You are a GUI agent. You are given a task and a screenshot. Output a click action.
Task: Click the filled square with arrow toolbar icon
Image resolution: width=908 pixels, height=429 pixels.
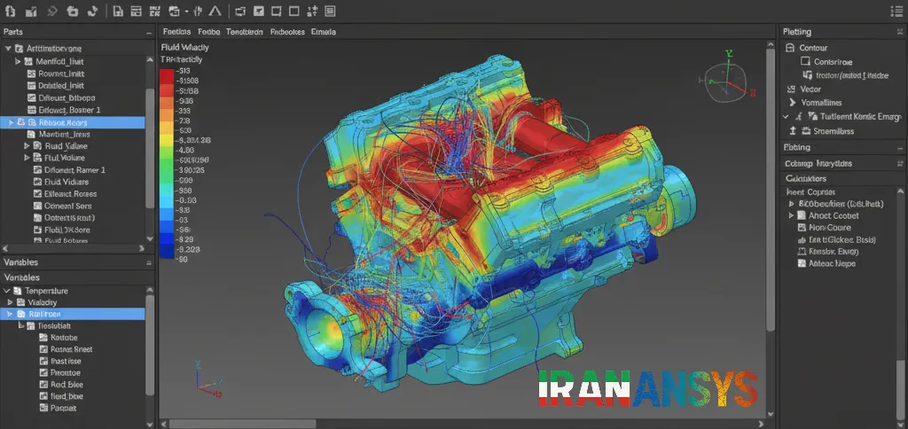click(260, 11)
